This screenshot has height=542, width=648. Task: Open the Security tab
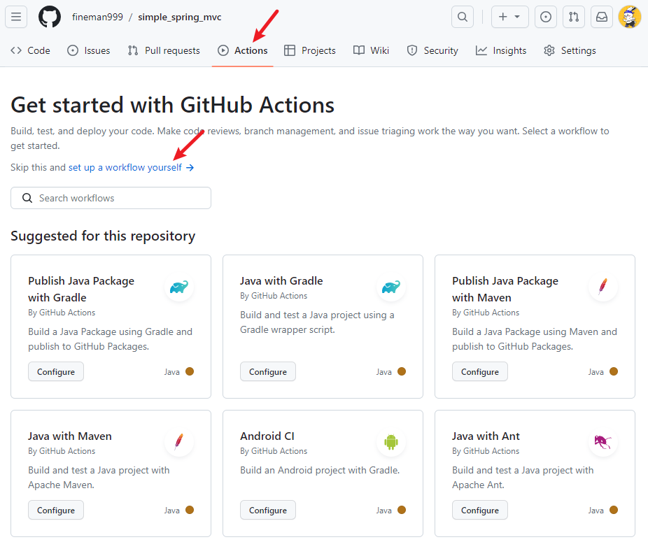click(x=432, y=50)
